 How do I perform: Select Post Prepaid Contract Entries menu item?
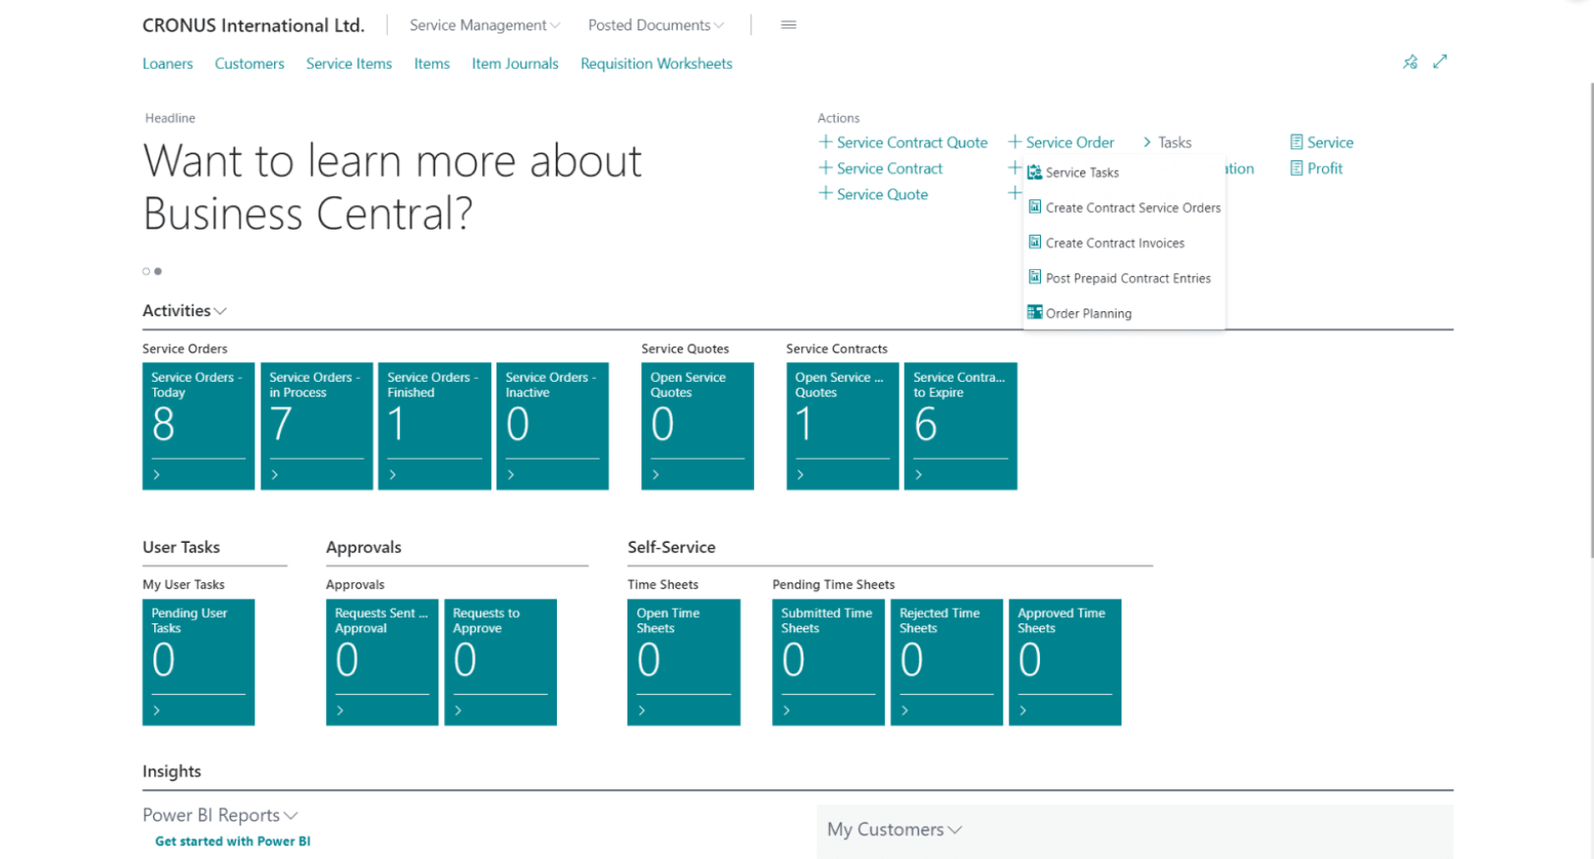pyautogui.click(x=1127, y=278)
